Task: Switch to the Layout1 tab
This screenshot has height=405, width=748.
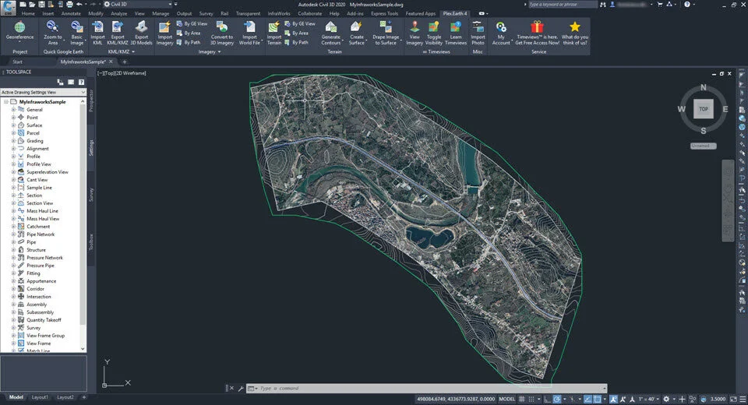Action: (40, 397)
